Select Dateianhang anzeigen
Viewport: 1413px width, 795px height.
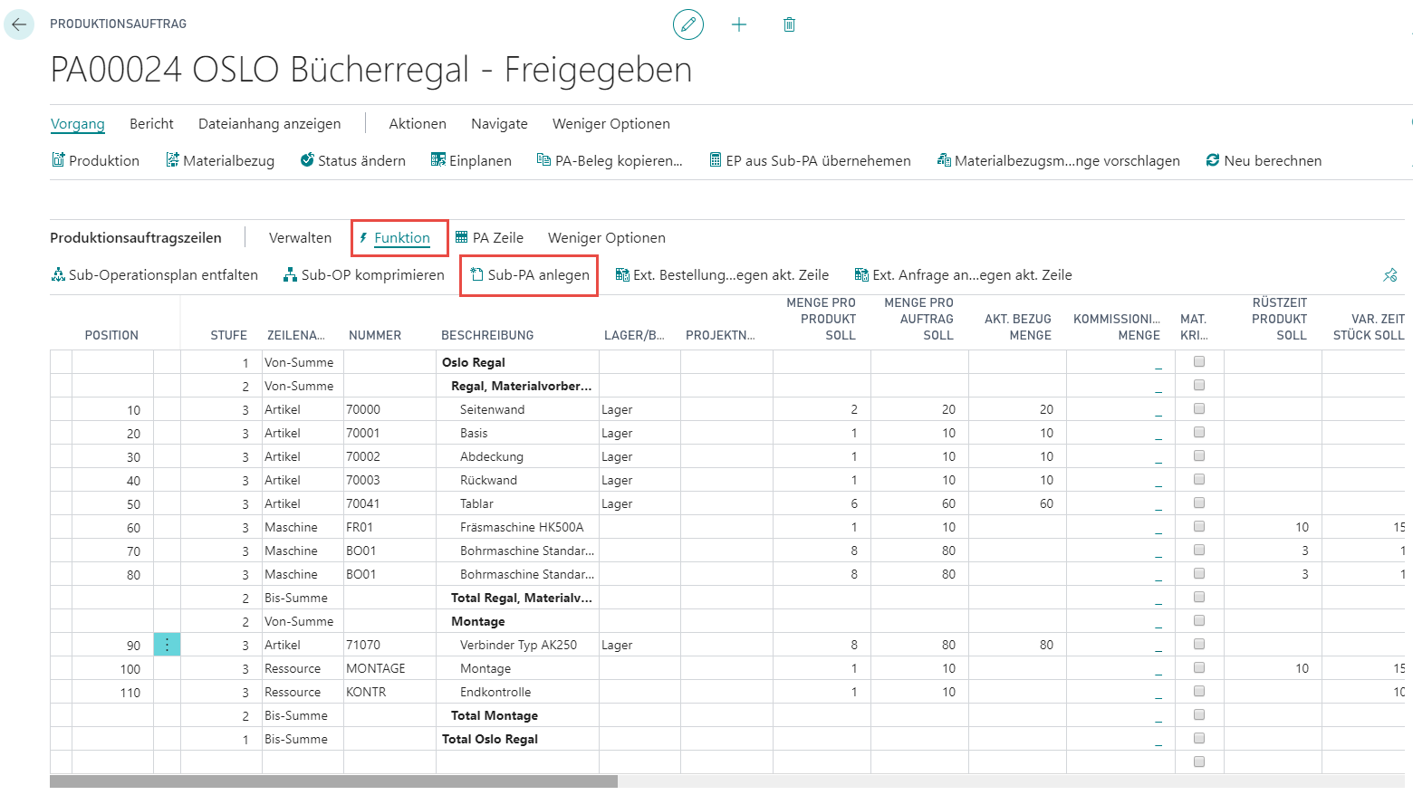coord(270,124)
